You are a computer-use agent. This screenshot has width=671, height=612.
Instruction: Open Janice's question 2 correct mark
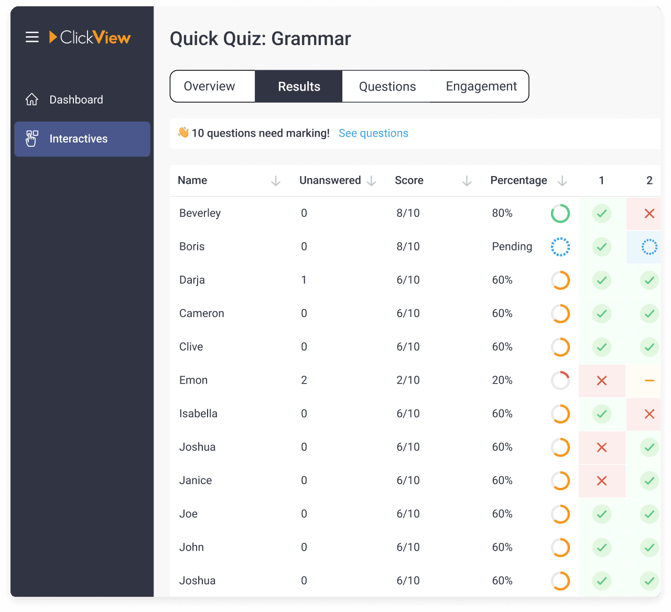tap(650, 480)
